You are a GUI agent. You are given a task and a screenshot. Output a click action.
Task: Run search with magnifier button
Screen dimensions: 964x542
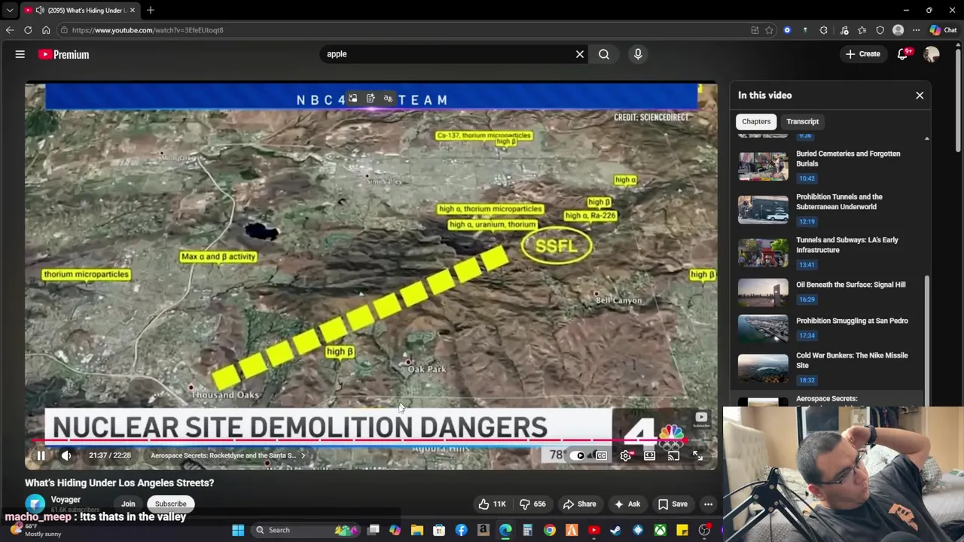pyautogui.click(x=604, y=54)
